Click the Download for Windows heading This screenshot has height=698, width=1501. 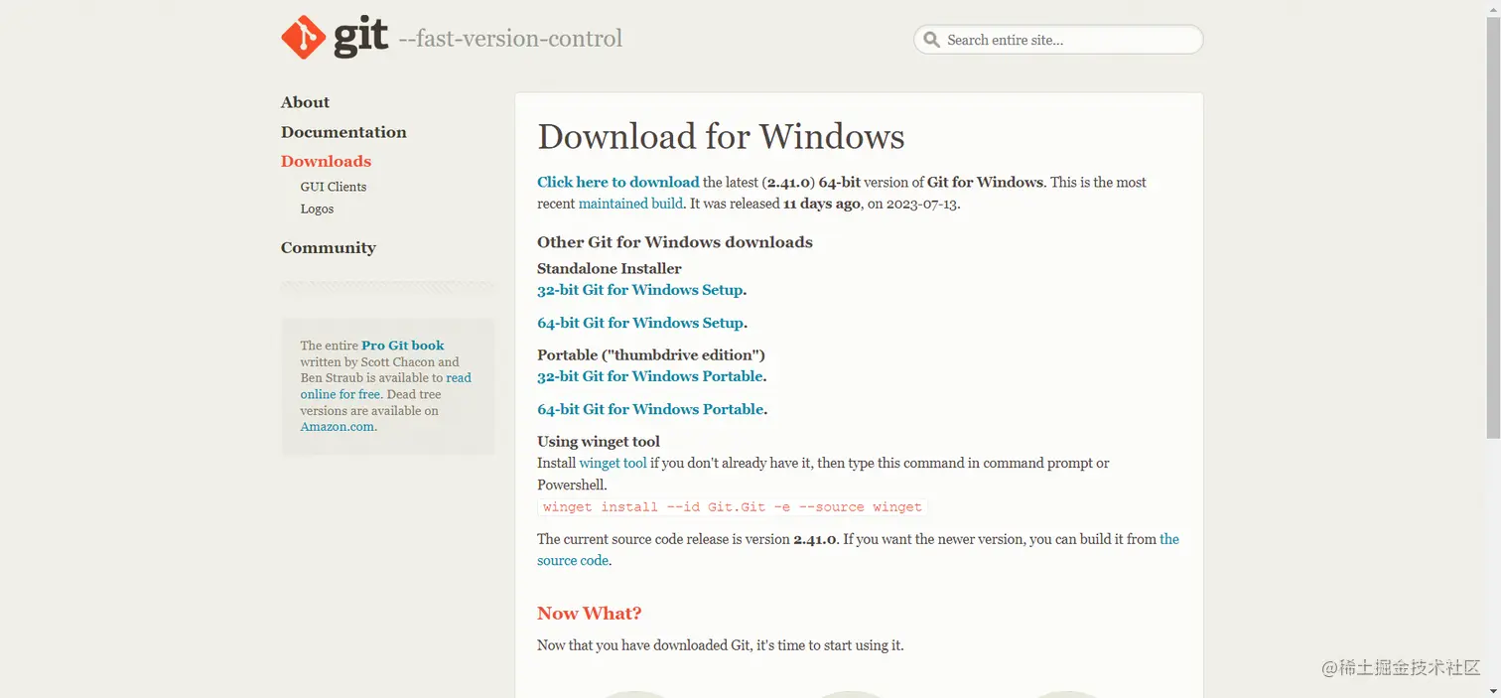click(x=721, y=136)
